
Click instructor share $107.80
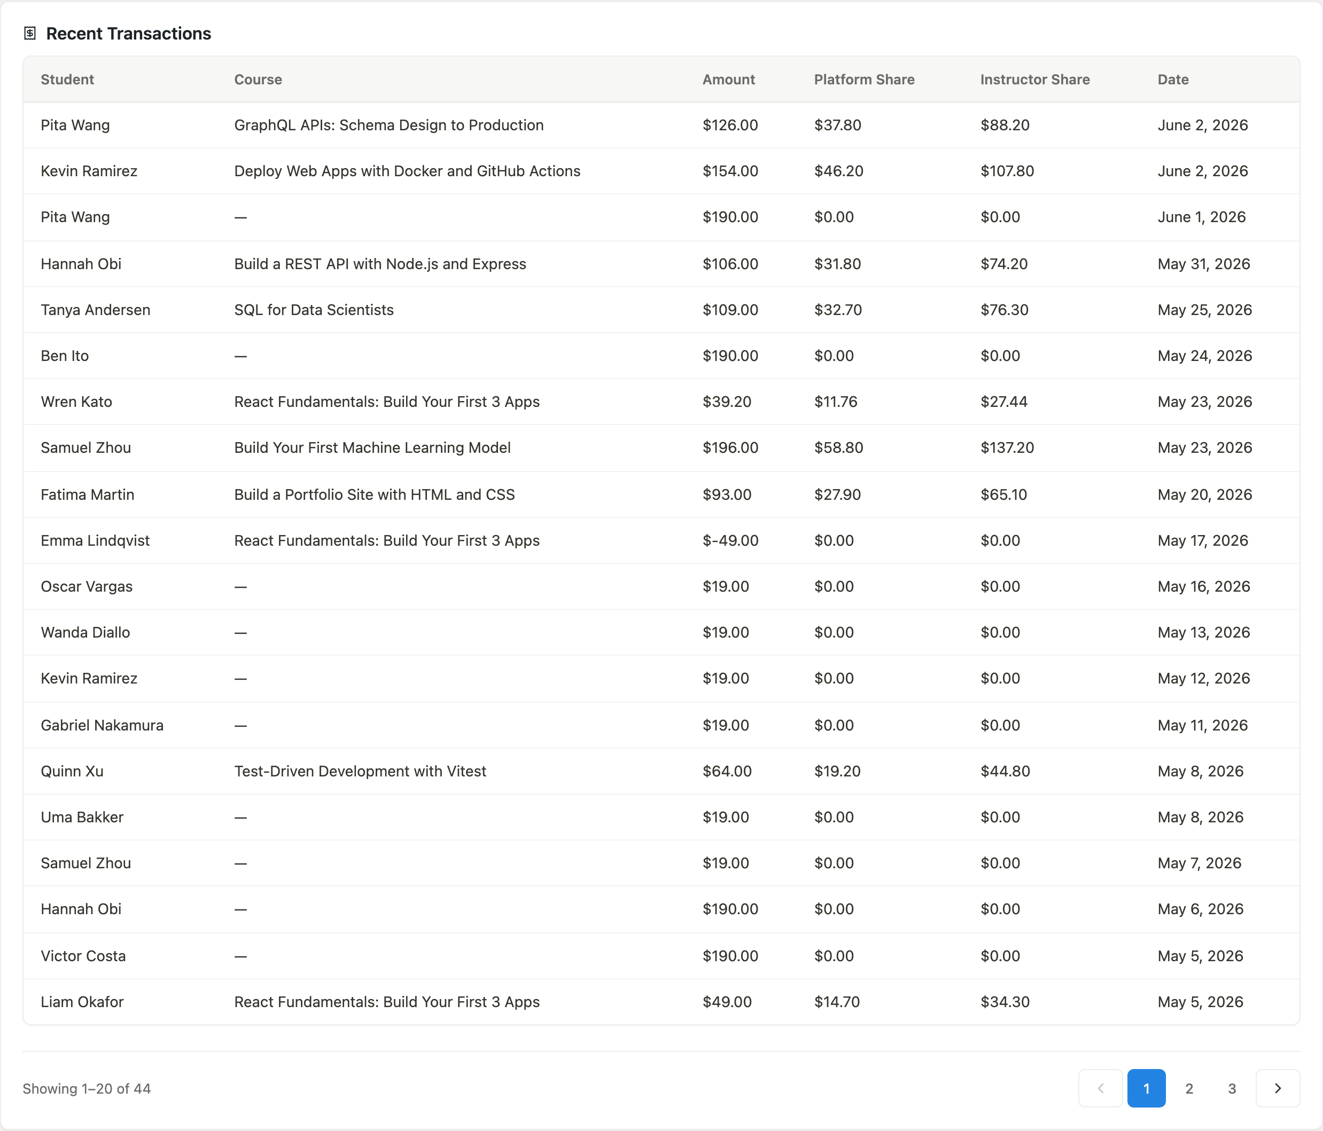pyautogui.click(x=1007, y=171)
